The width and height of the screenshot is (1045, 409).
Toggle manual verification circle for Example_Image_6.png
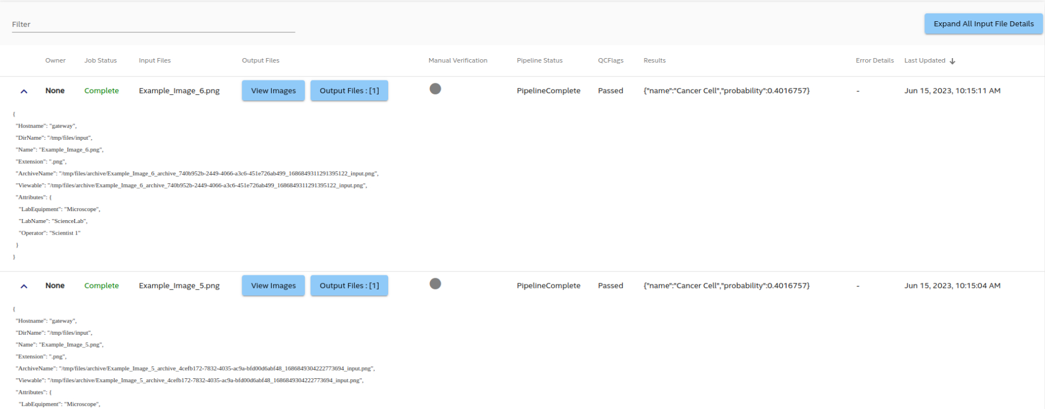click(435, 89)
